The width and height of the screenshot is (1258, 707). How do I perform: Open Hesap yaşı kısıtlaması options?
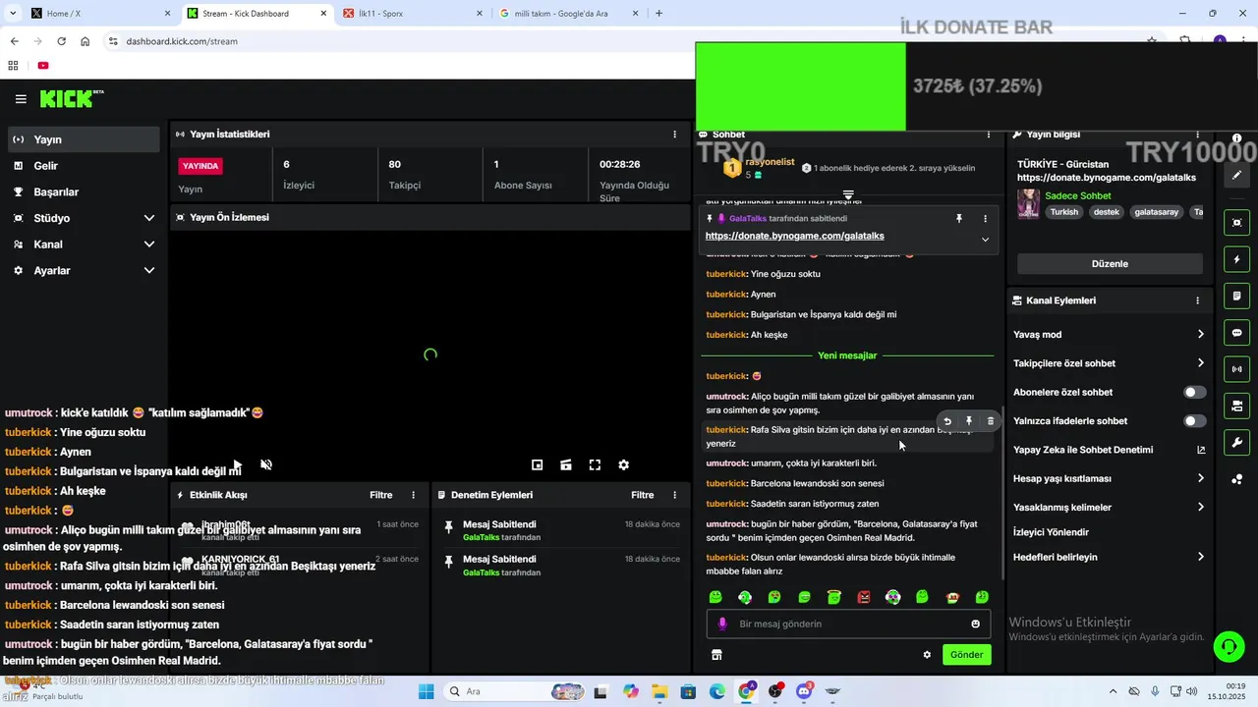[1109, 479]
